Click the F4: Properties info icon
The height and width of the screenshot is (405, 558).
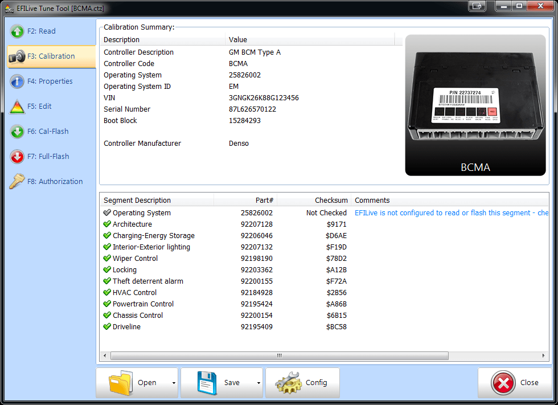click(16, 81)
